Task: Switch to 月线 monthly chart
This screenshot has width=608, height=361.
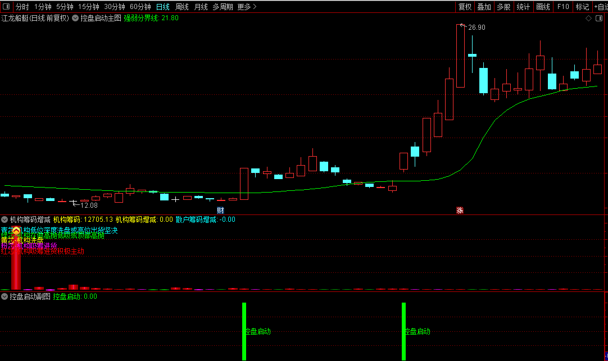Action: click(201, 7)
